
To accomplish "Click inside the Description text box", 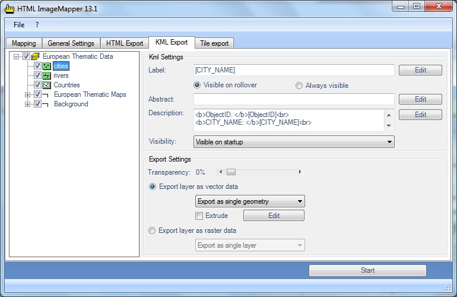I will click(x=289, y=120).
